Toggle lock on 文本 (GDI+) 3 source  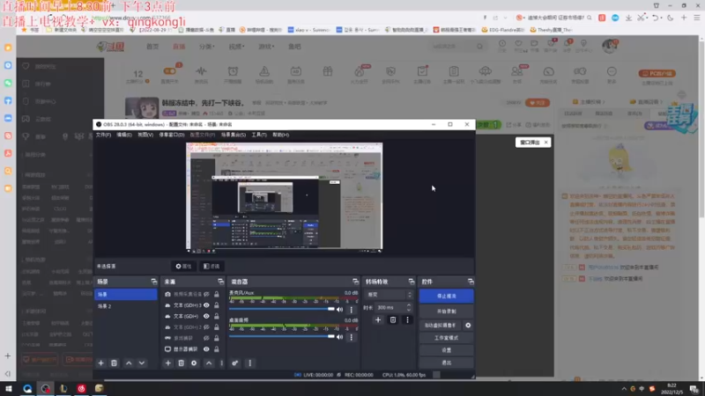point(216,305)
